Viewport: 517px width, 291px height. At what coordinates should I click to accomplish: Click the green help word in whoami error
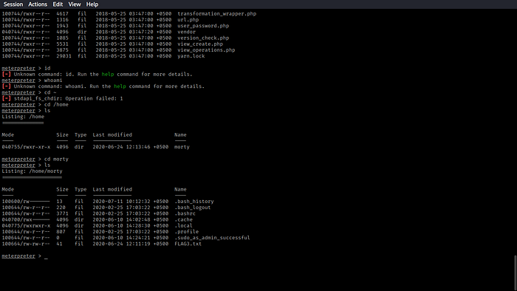(120, 86)
